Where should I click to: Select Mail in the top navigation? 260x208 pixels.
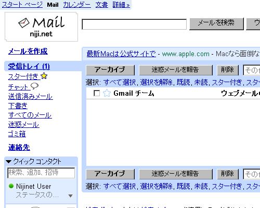(x=53, y=5)
